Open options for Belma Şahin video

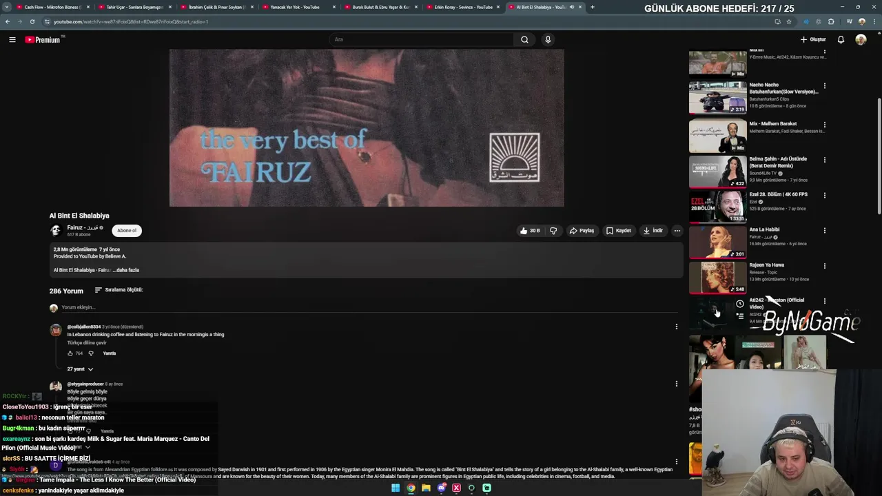pos(824,160)
